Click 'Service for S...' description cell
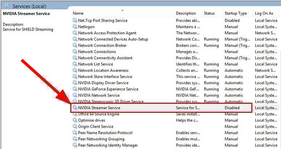281x149 pixels. pyautogui.click(x=188, y=108)
